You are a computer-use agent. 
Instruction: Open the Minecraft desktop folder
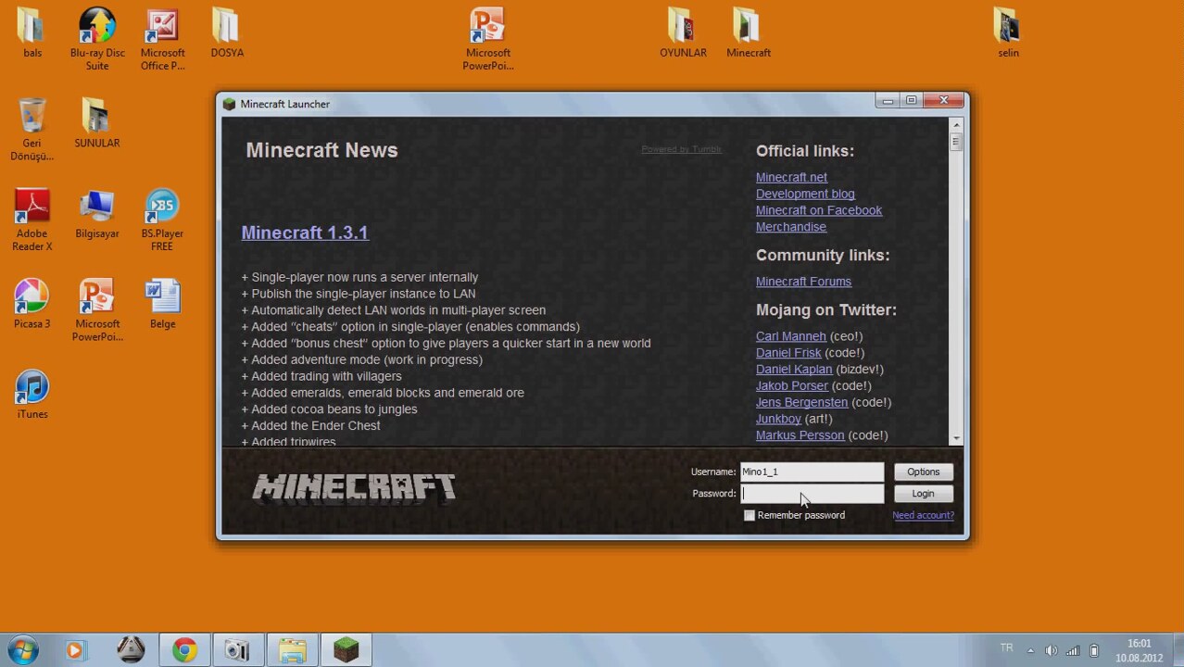pyautogui.click(x=749, y=33)
